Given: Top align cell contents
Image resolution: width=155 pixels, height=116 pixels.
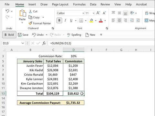Looking at the screenshot, I should [x=113, y=13].
